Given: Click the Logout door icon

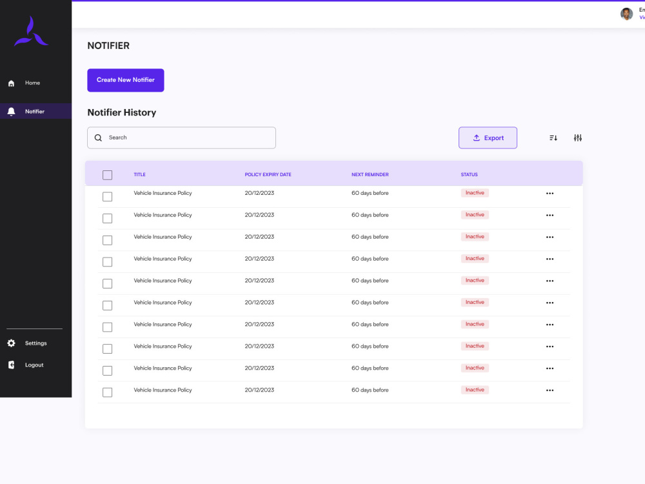Looking at the screenshot, I should [x=11, y=365].
